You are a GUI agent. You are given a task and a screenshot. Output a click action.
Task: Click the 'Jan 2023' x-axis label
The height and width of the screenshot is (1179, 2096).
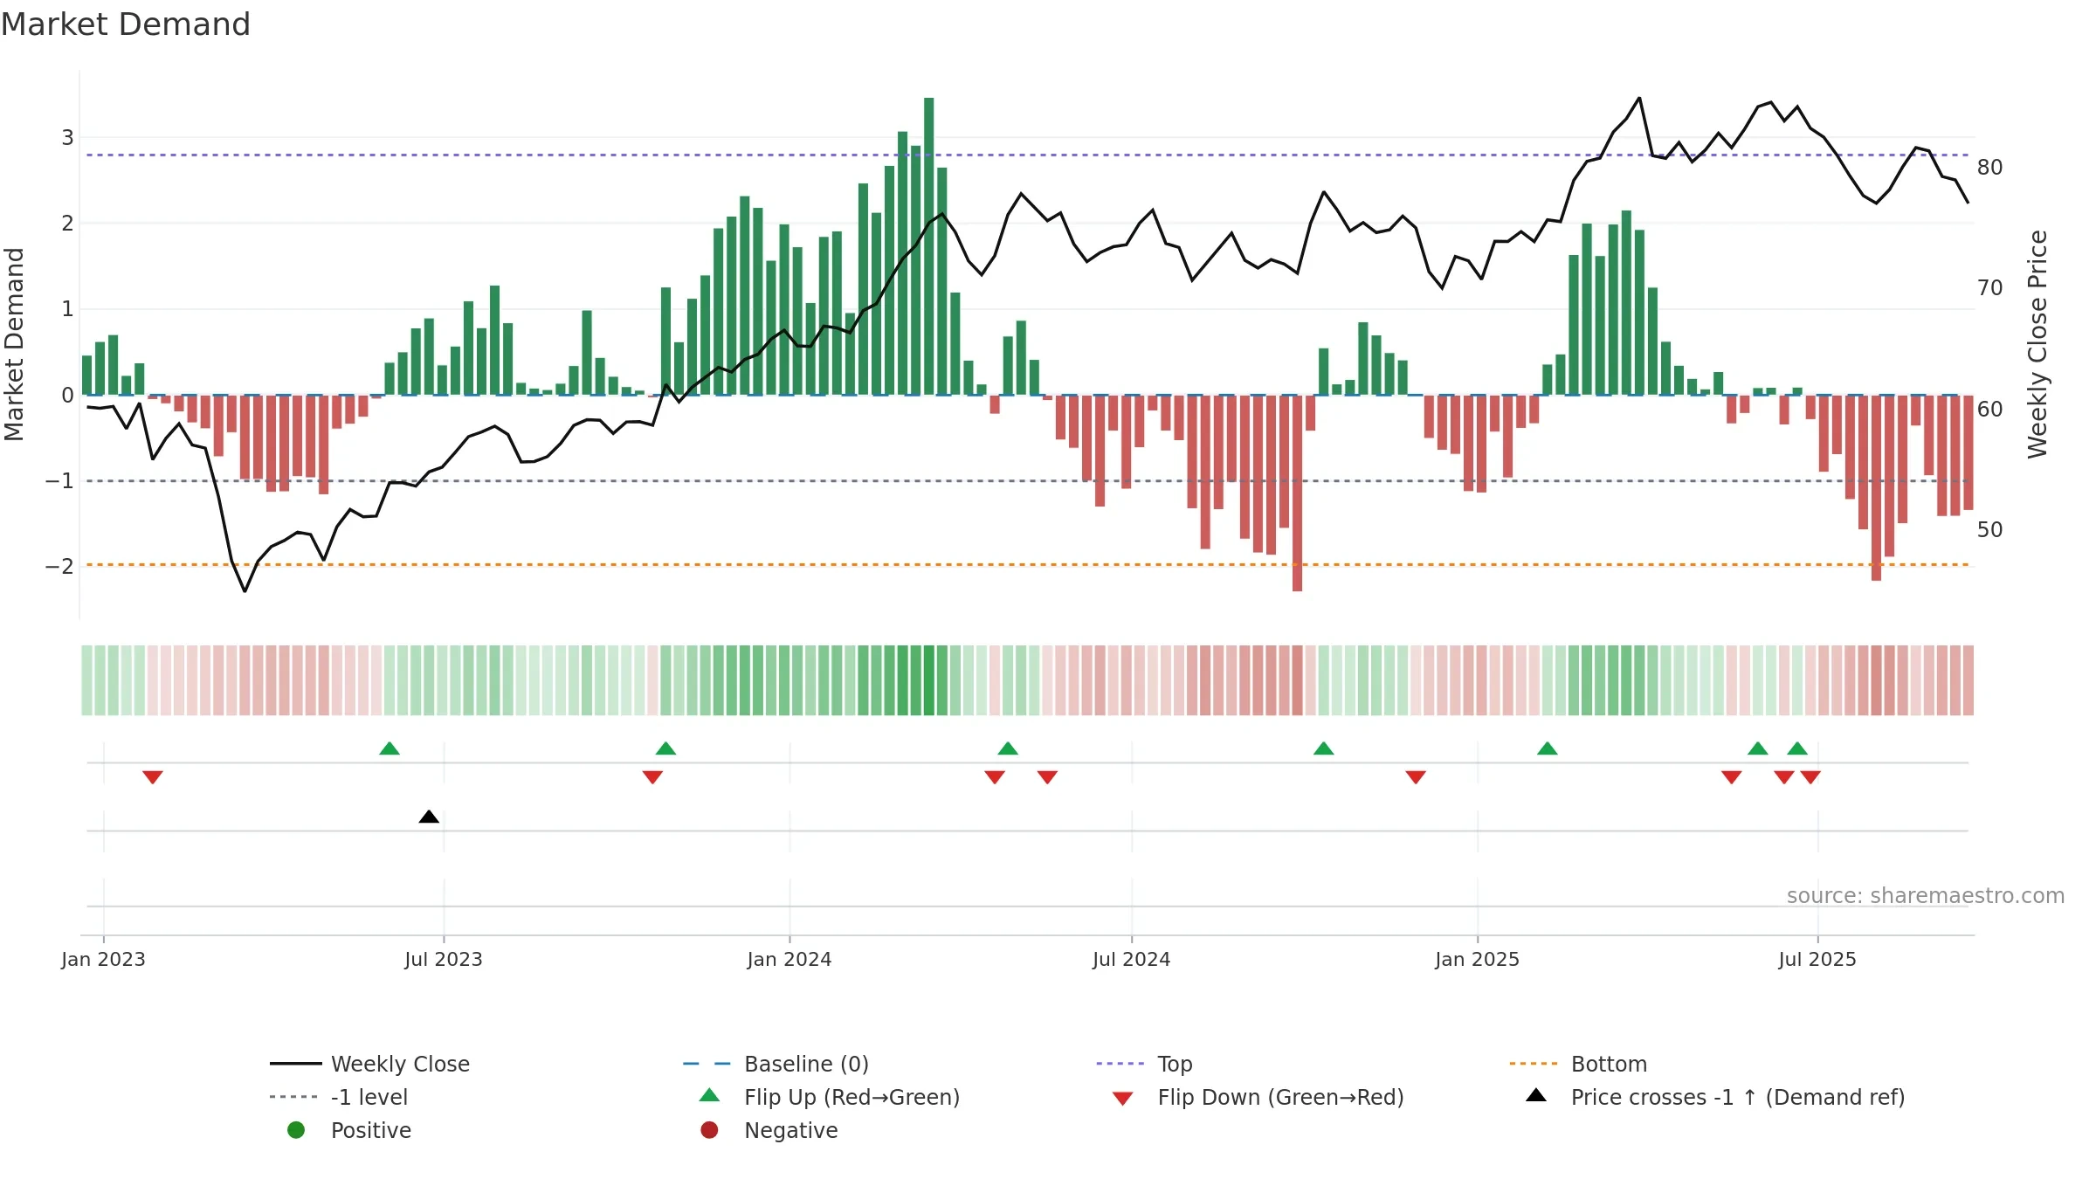coord(103,959)
